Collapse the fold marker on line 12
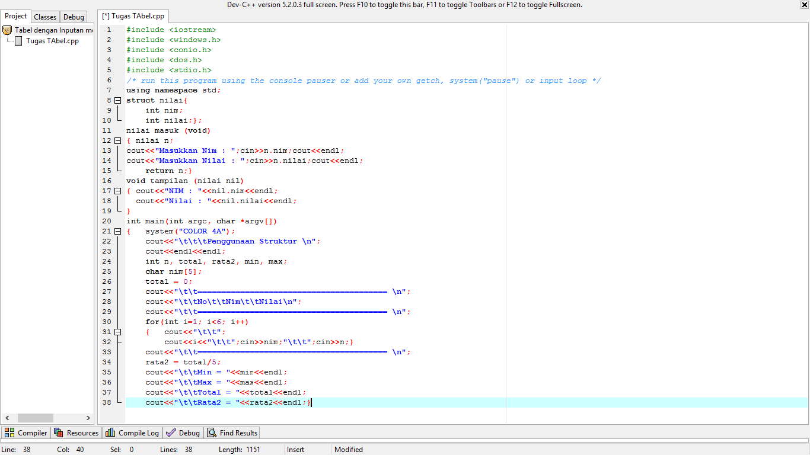Screen dimensions: 810x455 point(118,140)
